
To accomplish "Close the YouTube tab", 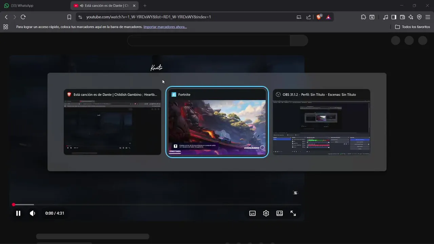I will click(x=134, y=6).
